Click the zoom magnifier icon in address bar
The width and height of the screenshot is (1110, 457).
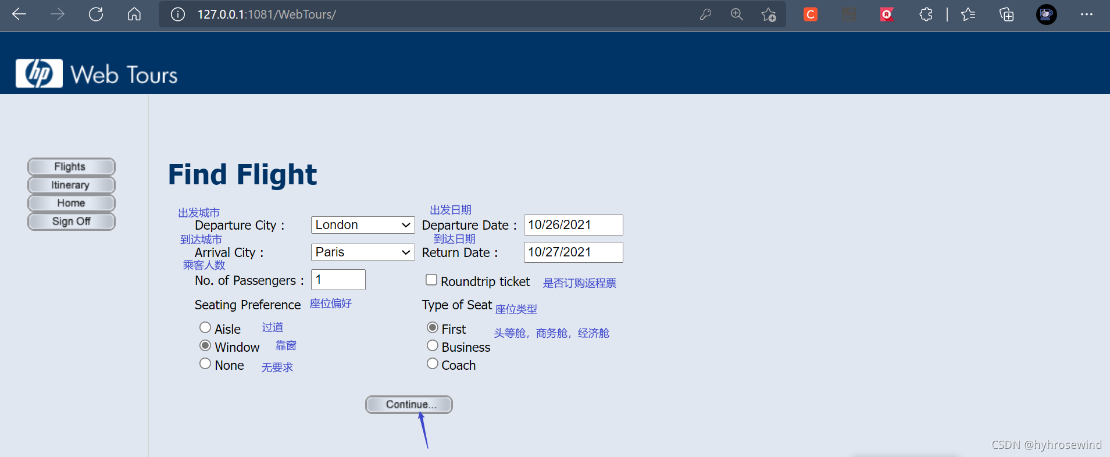[737, 15]
